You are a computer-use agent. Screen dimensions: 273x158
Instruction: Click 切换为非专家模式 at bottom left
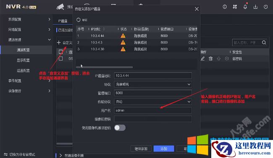22,154
